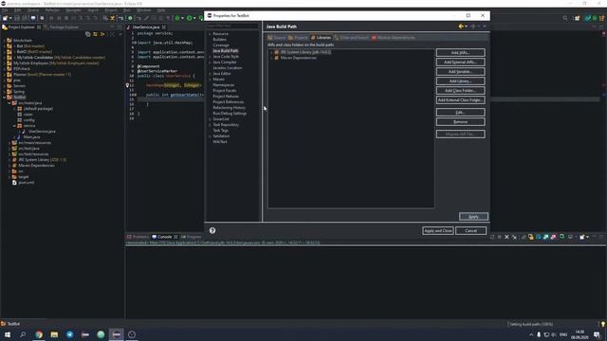Select the Validation property page
Screen dimensions: 607x341
(221, 136)
